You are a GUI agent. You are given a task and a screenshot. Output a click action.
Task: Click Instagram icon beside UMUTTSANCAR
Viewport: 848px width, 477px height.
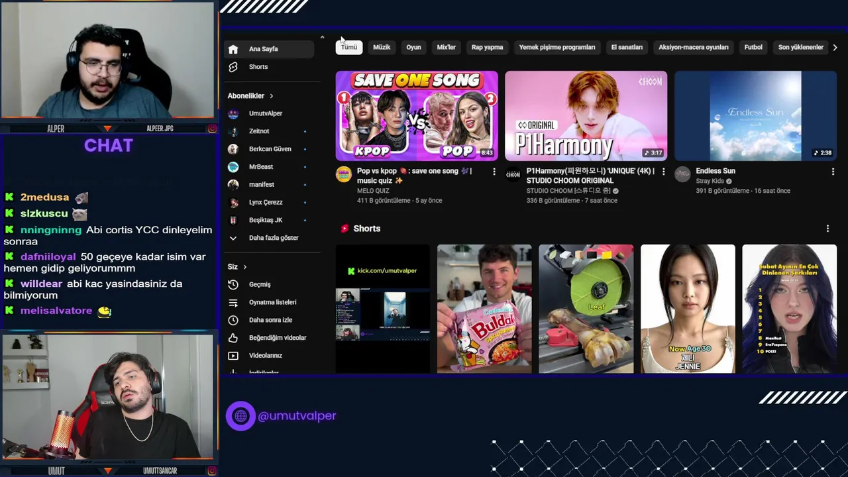point(212,471)
